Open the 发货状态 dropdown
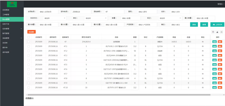The width and height of the screenshot is (225, 106). click(55, 18)
